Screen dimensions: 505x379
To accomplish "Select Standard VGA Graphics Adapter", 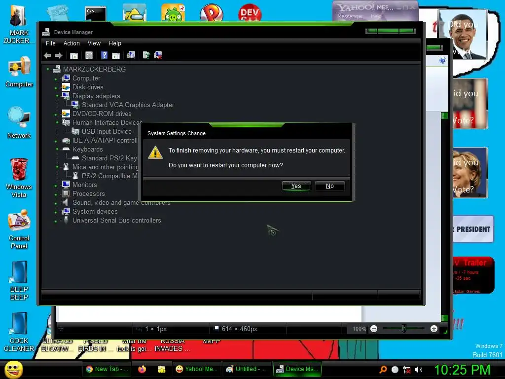I will click(x=128, y=105).
